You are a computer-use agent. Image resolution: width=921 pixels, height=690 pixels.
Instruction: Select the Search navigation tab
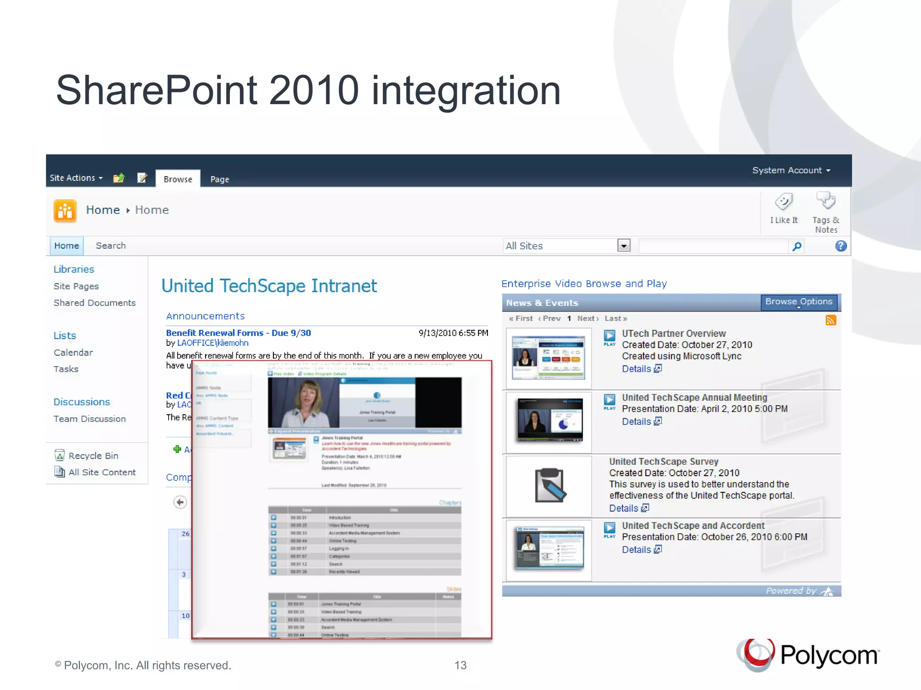[x=111, y=246]
